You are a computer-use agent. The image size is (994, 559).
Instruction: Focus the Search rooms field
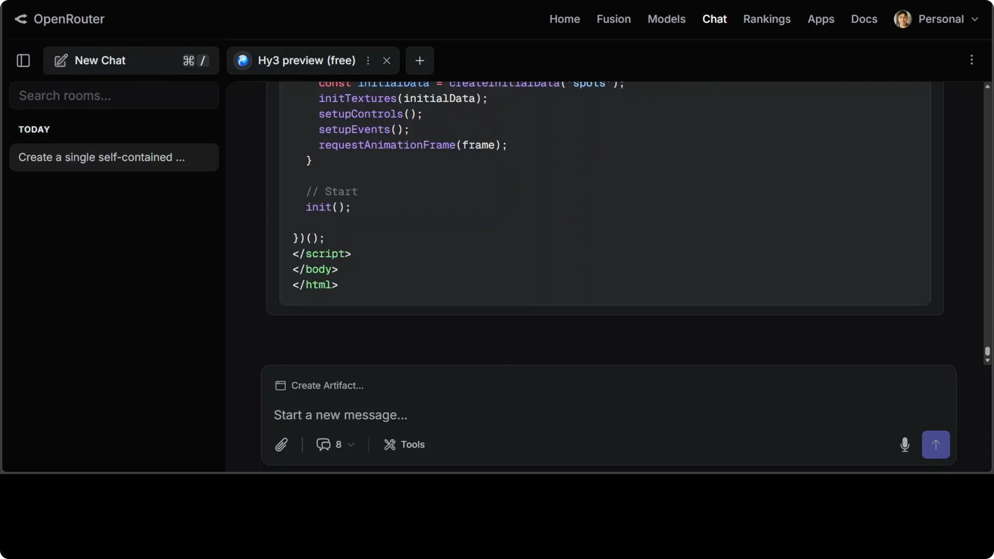pos(114,96)
